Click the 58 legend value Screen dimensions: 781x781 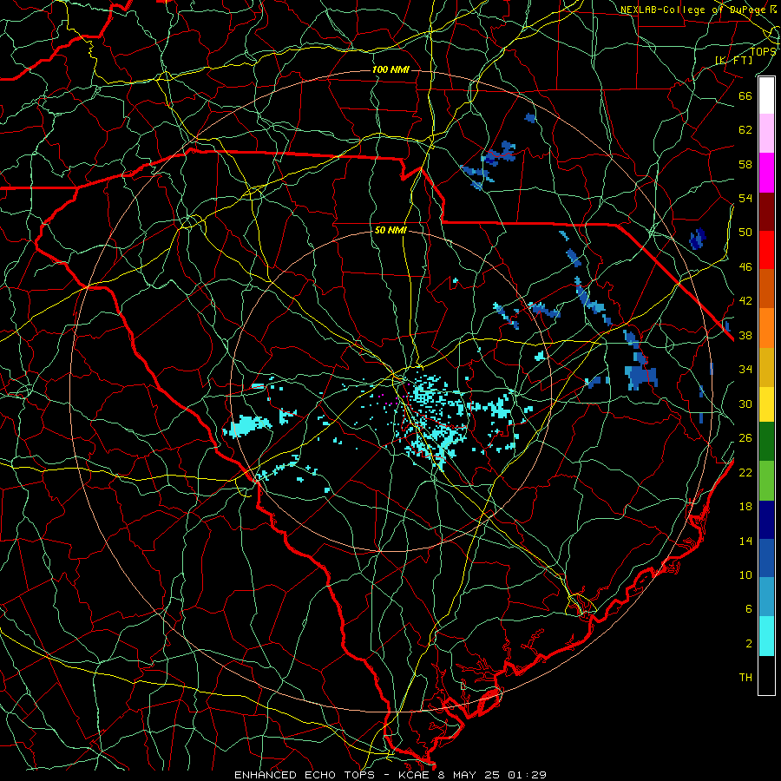pyautogui.click(x=745, y=164)
